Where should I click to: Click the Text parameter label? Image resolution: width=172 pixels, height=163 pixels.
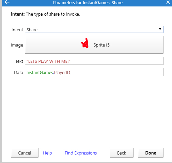pyautogui.click(x=19, y=61)
